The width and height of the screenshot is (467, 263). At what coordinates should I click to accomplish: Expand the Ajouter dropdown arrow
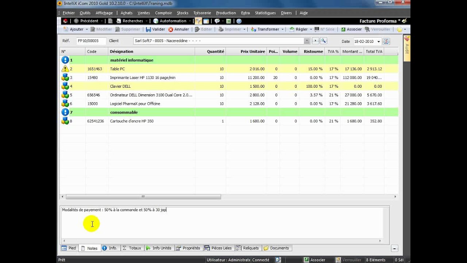87,29
